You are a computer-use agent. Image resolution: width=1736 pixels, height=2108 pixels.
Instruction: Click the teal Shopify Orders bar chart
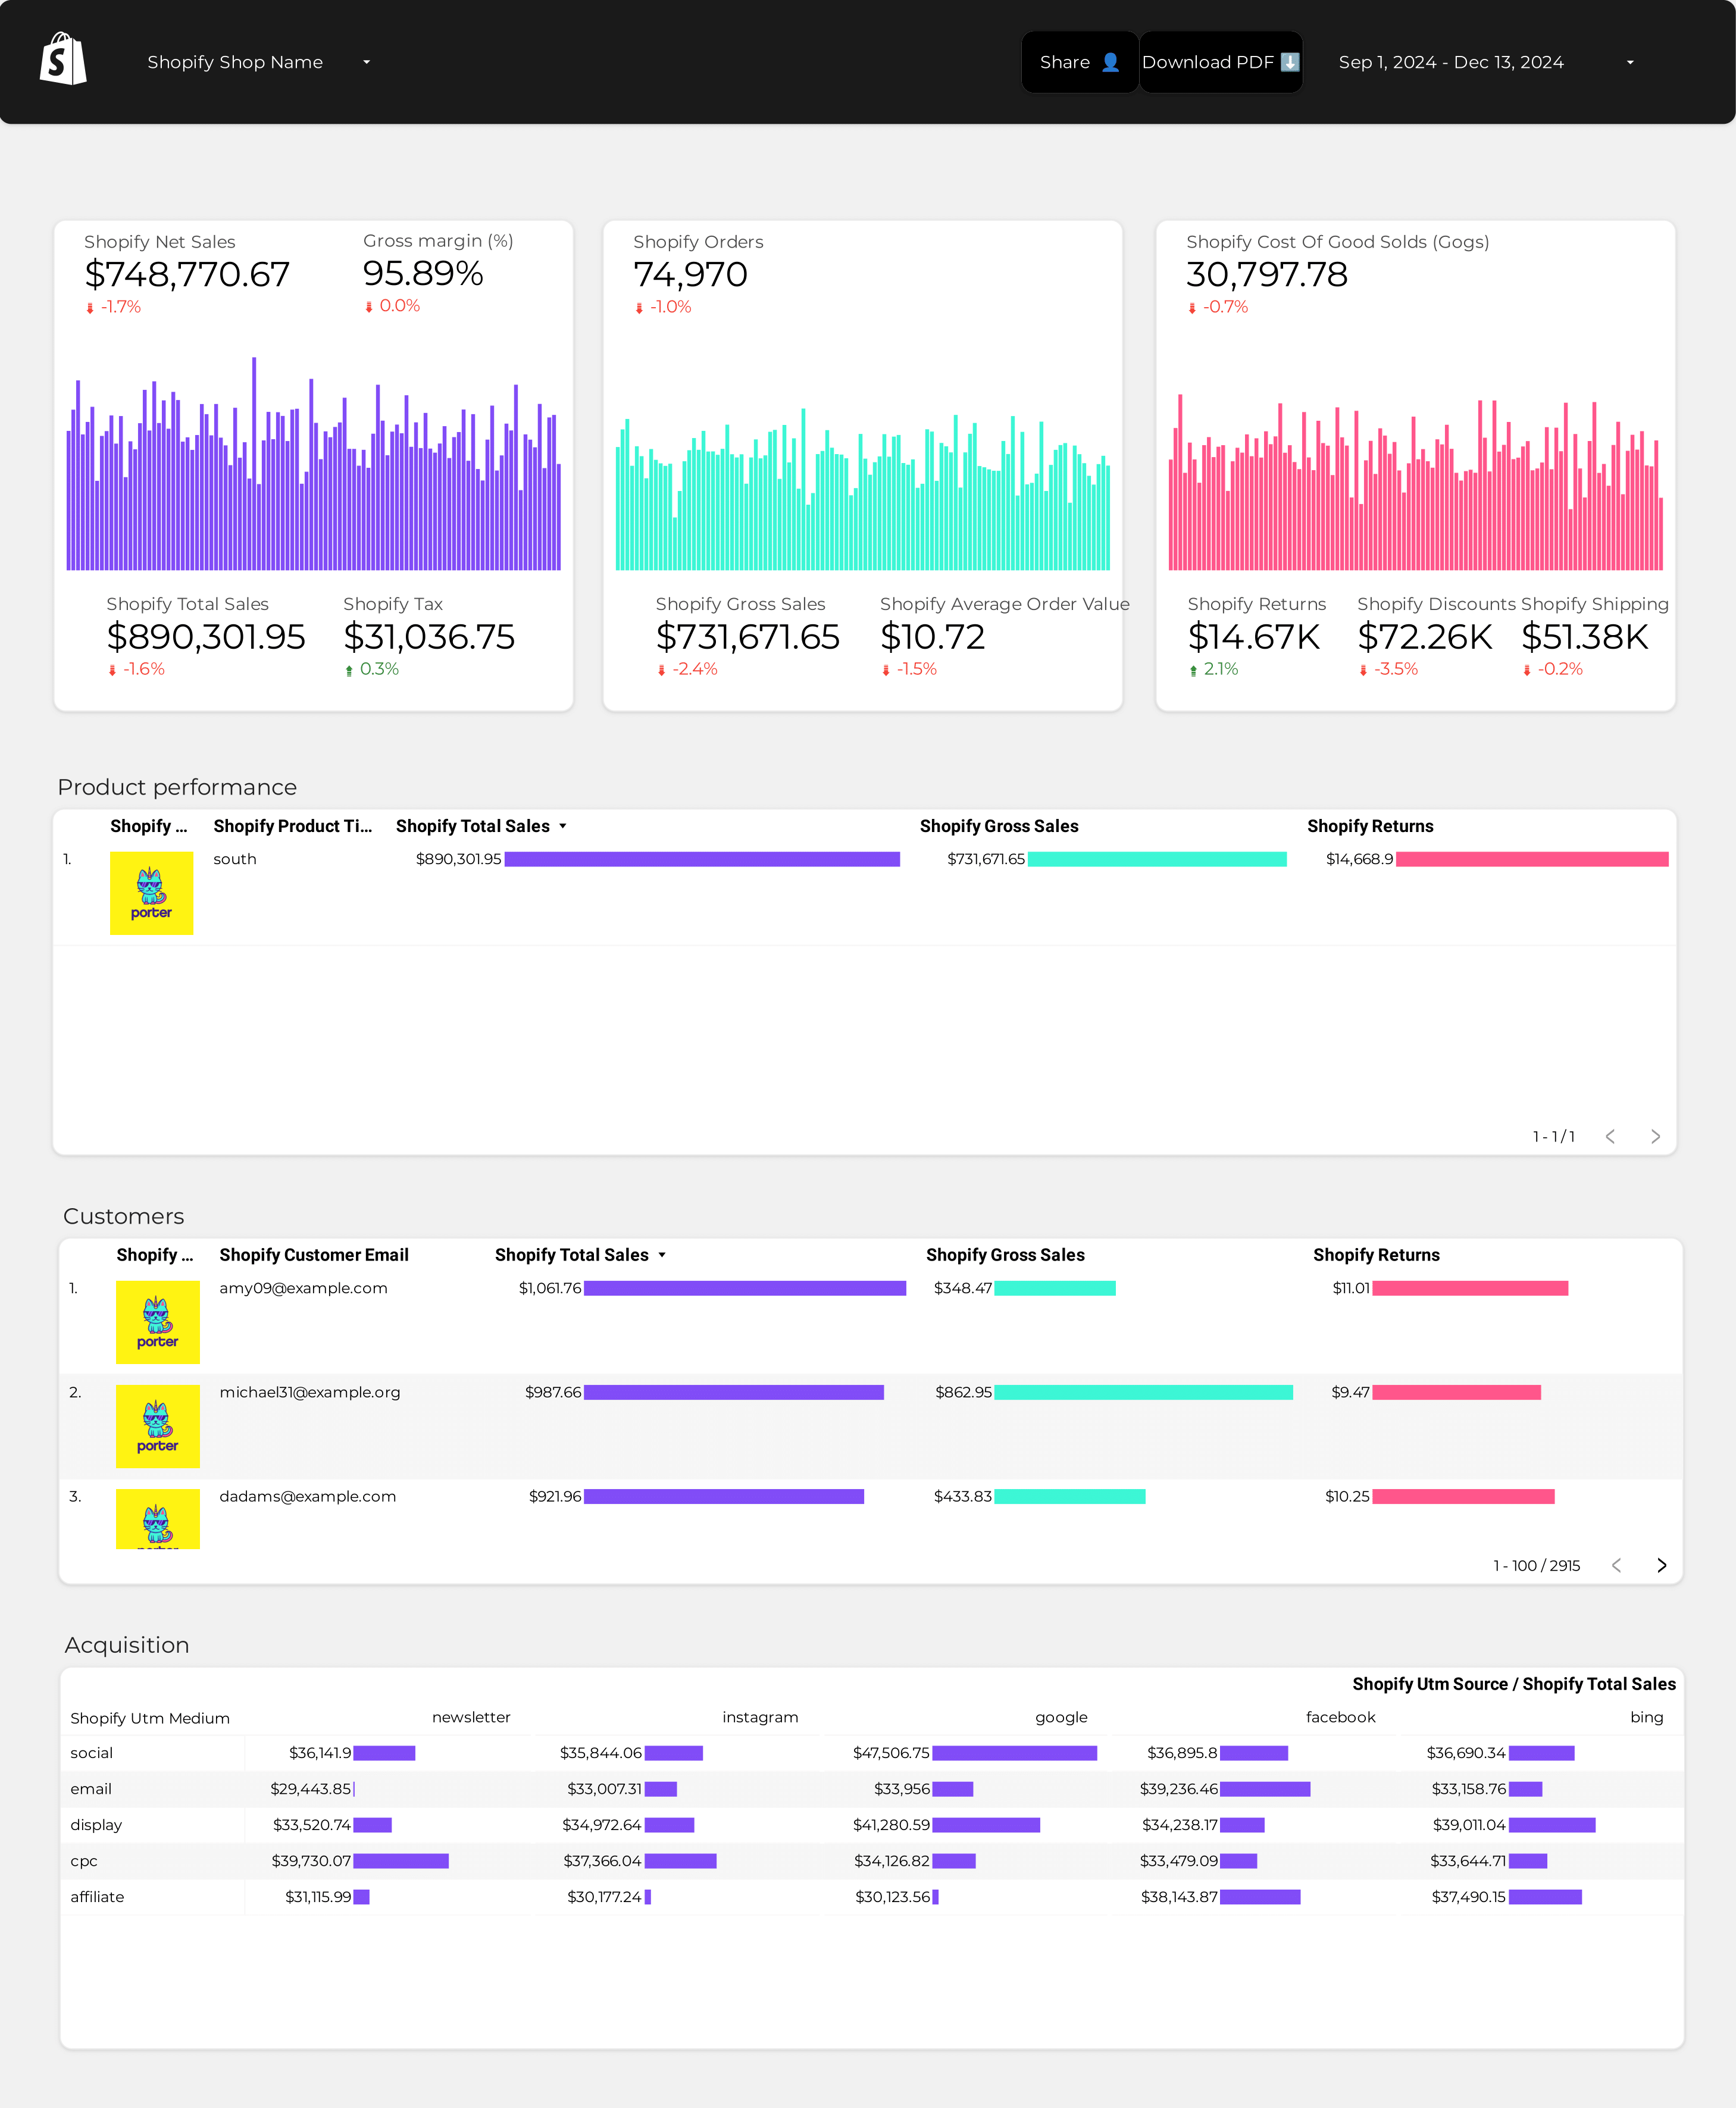coord(862,489)
